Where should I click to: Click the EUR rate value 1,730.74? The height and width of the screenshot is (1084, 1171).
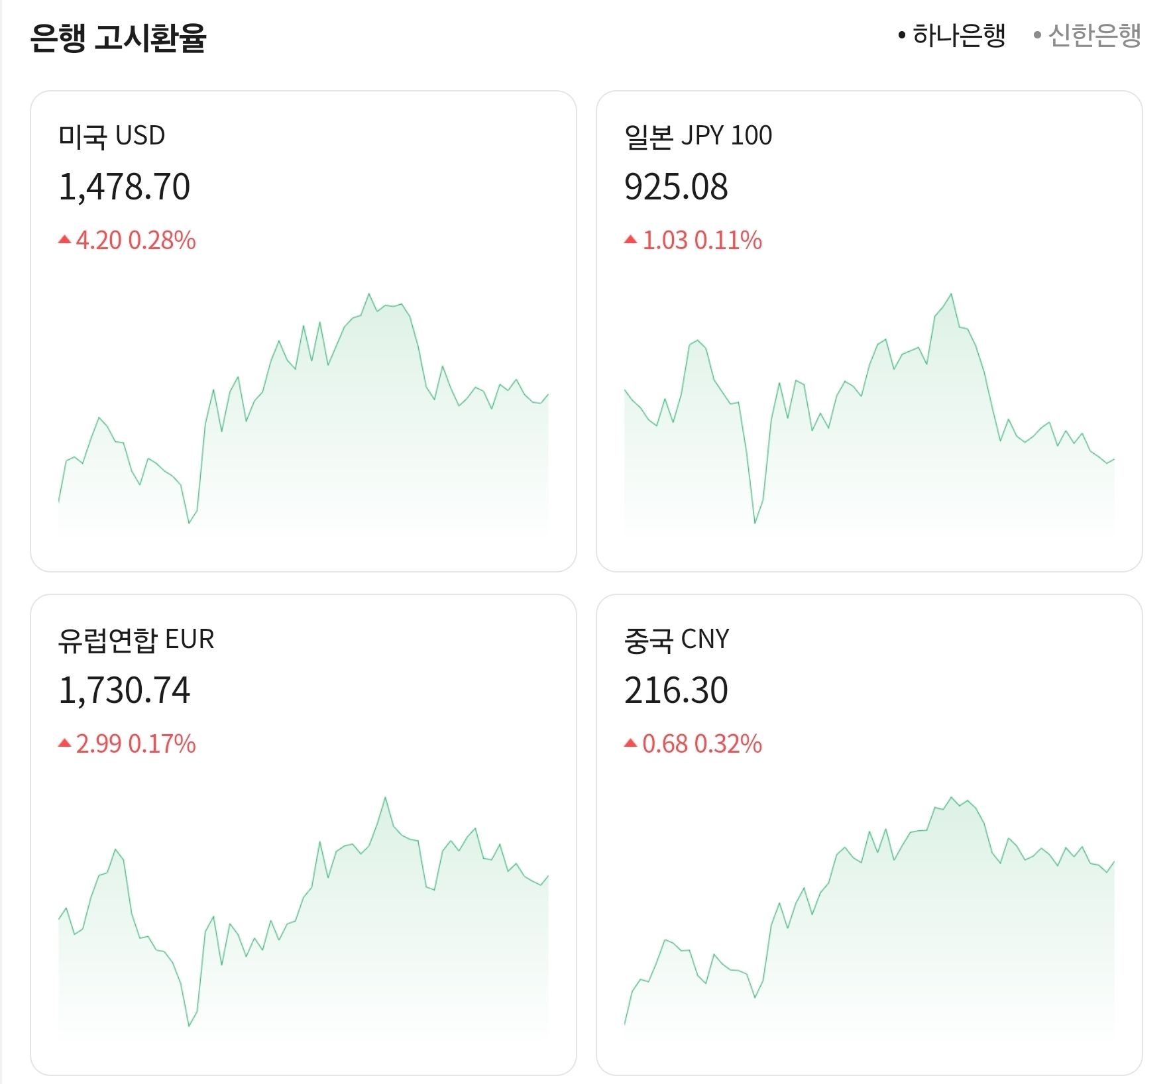[x=125, y=690]
